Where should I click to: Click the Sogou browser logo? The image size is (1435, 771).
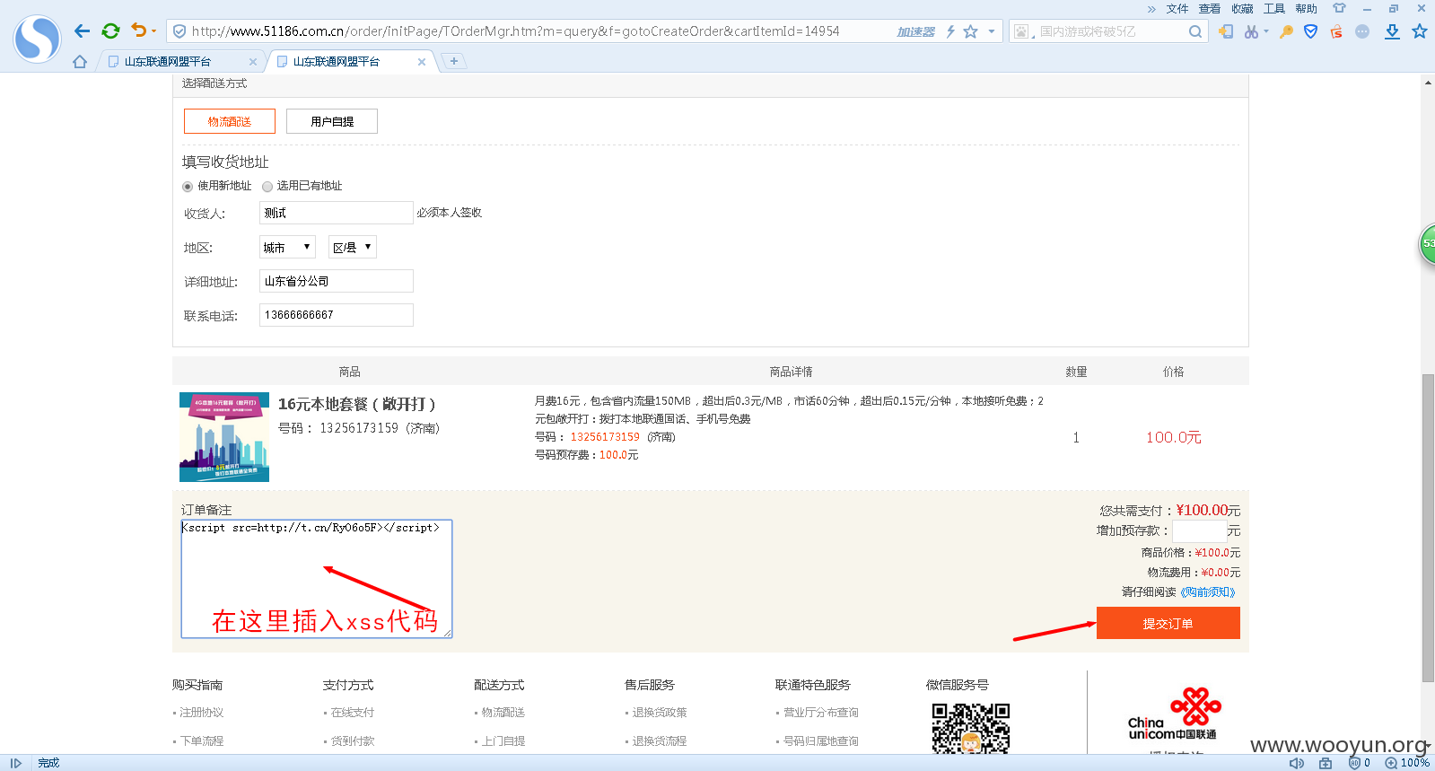click(x=37, y=39)
